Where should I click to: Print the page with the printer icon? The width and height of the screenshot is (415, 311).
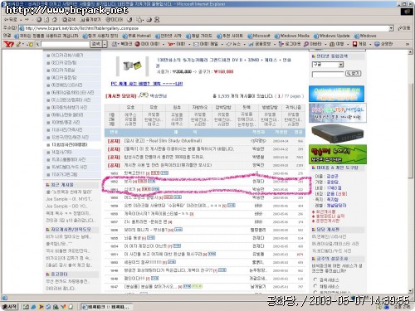149,20
